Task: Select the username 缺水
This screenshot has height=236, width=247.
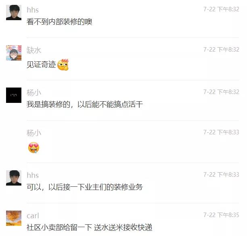Action: coord(34,50)
